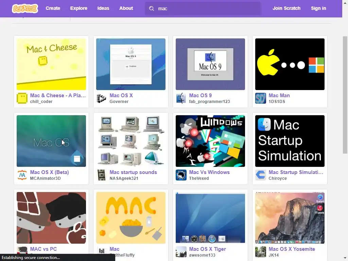Click the 'Mac OS X Yosemite' title link
348x261 pixels.
292,249
